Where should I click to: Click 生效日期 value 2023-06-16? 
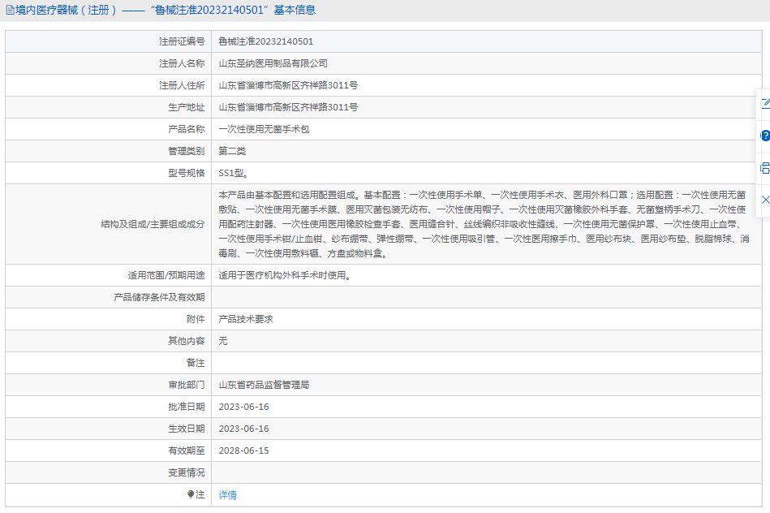click(x=243, y=429)
